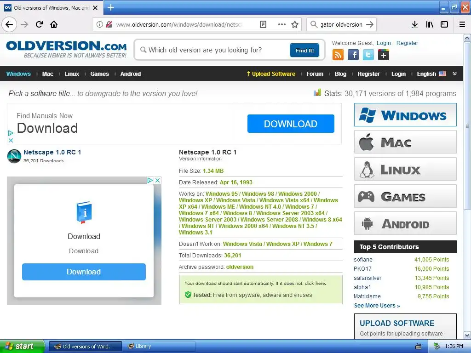Click AdChoices icon on the left ad
This screenshot has width=471, height=353.
149,180
